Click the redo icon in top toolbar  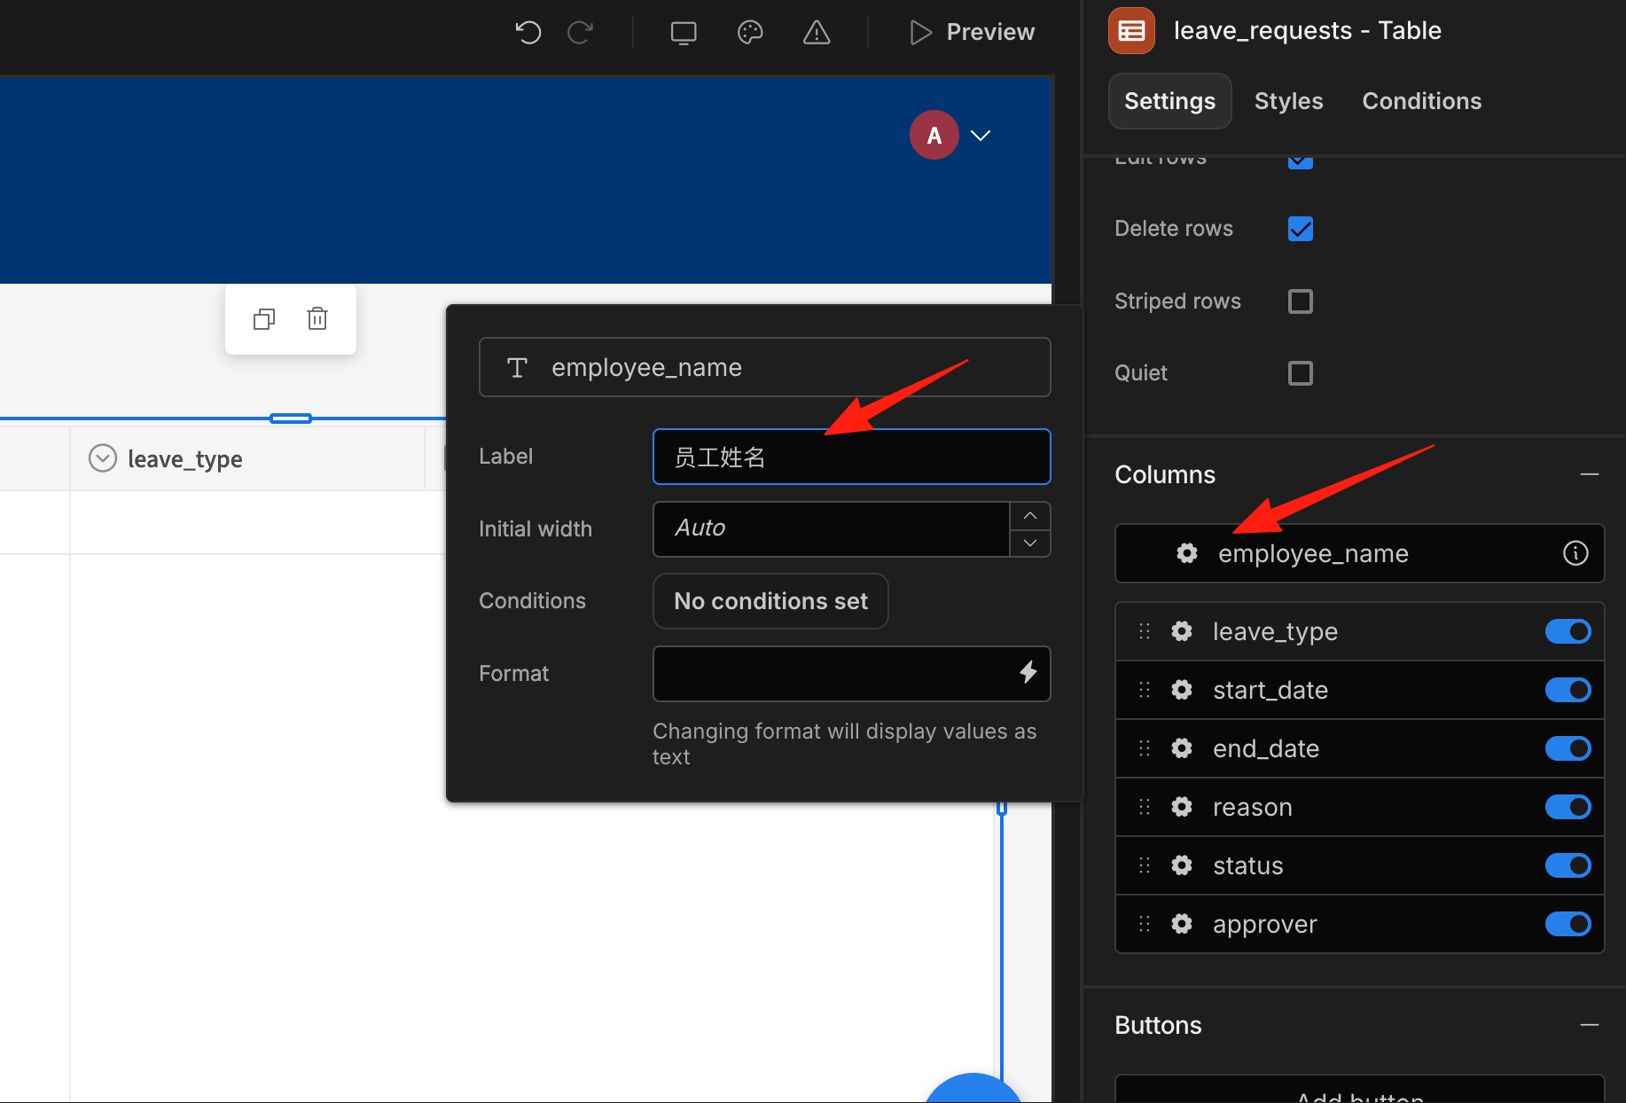[581, 33]
